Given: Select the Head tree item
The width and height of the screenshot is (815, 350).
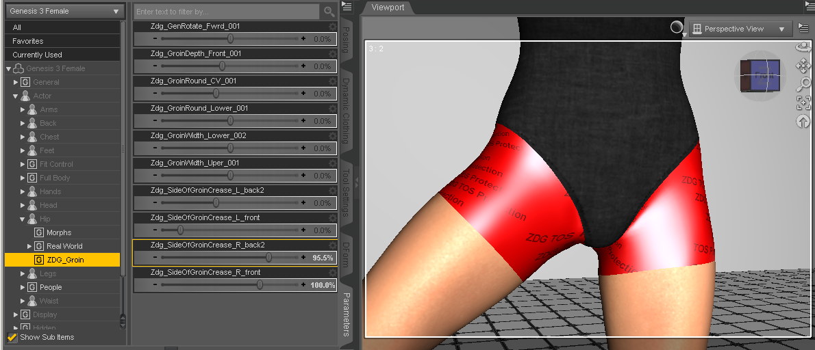Looking at the screenshot, I should (48, 205).
